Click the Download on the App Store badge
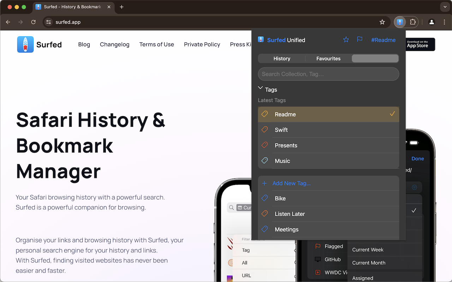 pyautogui.click(x=420, y=44)
